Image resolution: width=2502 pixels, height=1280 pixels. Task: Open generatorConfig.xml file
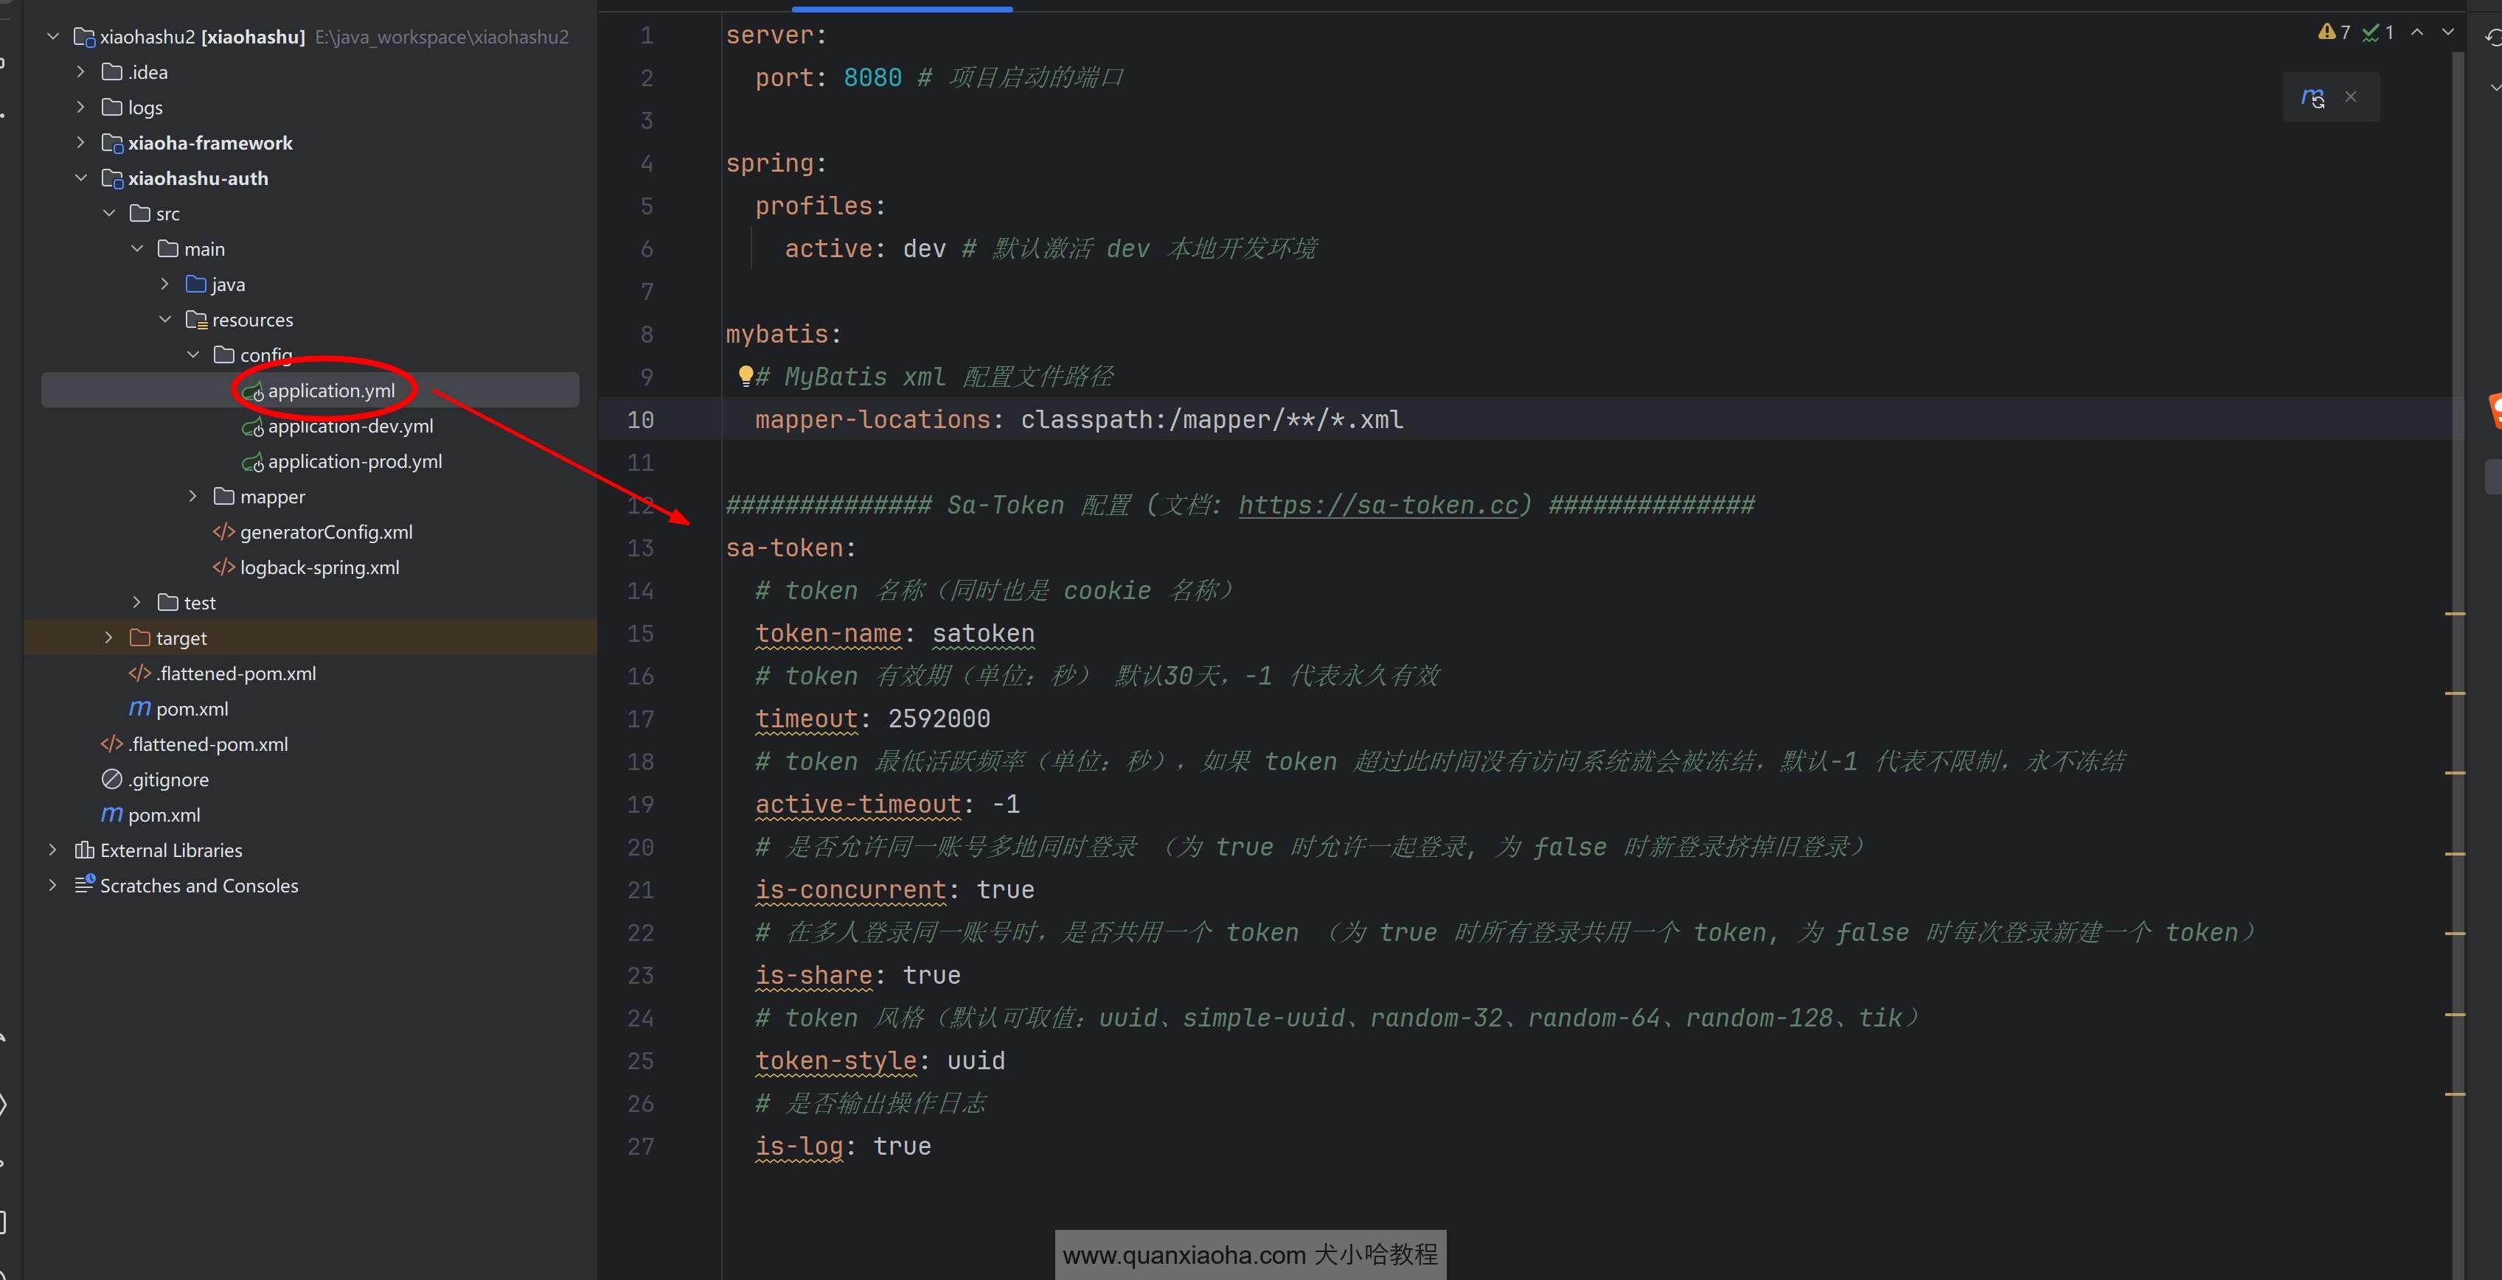point(325,533)
